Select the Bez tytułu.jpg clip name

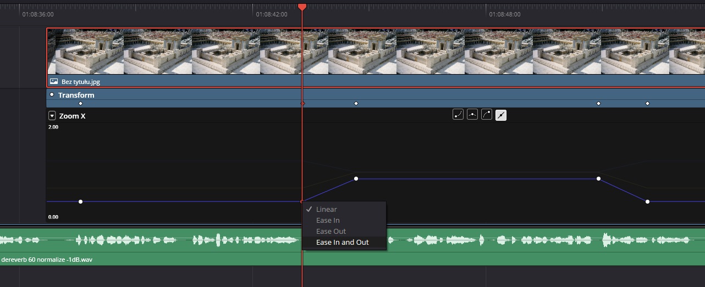click(81, 82)
